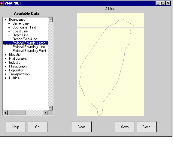Open Help for VMAP0UI
Viewport: 173px width, 144px height.
tap(16, 127)
